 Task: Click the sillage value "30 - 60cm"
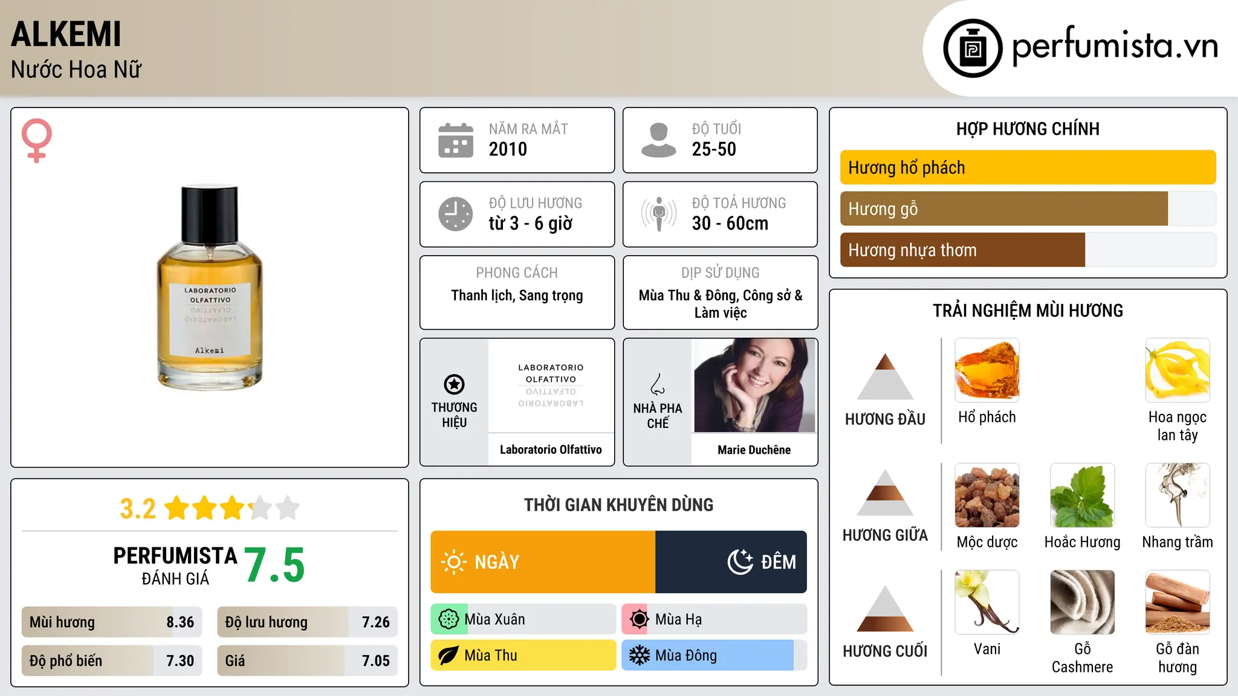point(730,224)
